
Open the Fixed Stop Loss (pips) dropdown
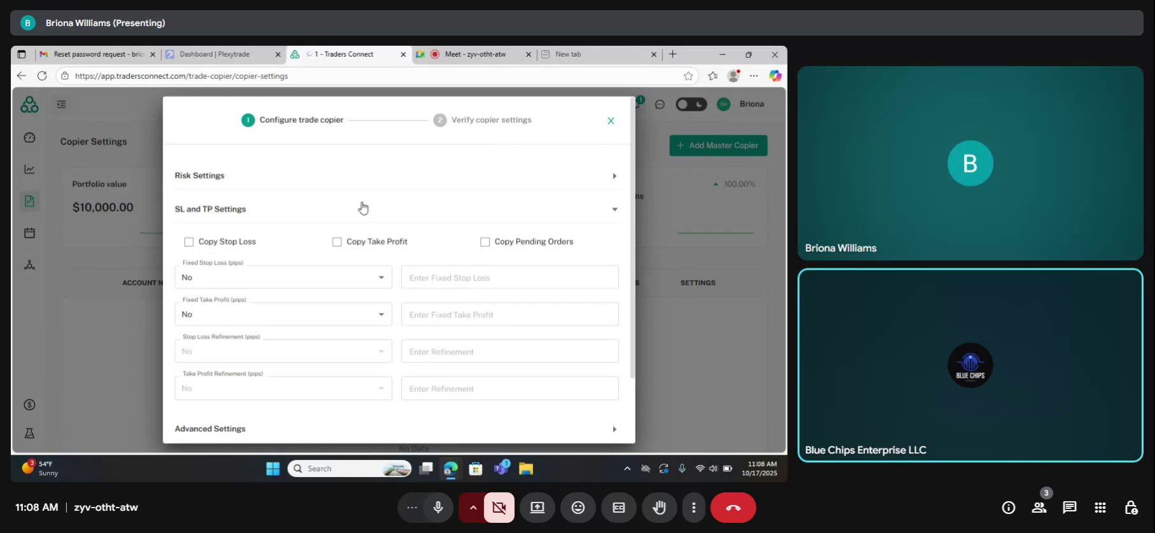click(283, 277)
